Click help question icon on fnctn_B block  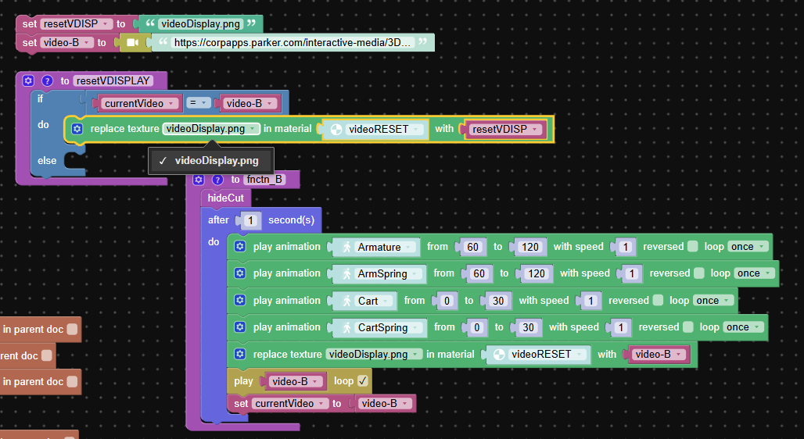pos(217,180)
